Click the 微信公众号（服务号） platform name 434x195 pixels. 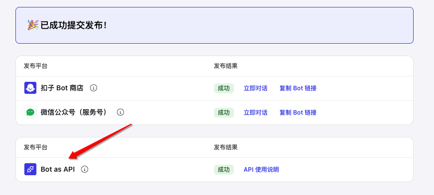74,112
